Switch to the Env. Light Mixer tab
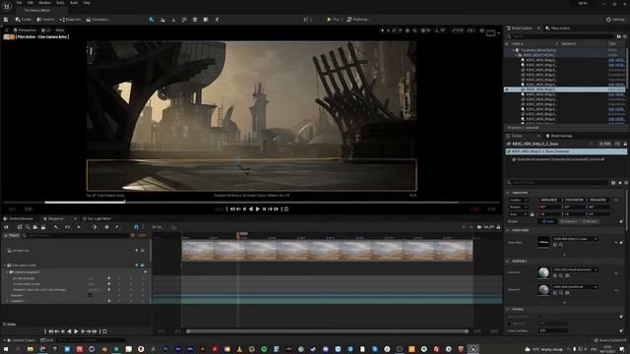 tap(96, 218)
